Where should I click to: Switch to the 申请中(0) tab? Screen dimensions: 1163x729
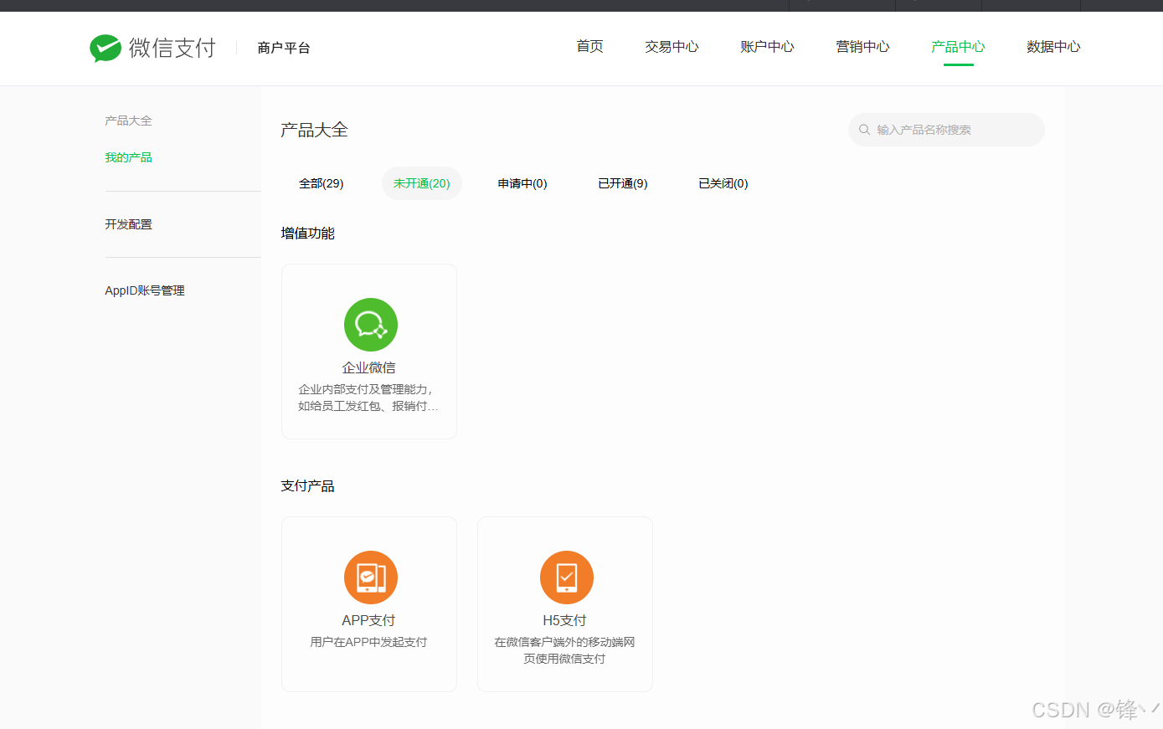click(522, 183)
